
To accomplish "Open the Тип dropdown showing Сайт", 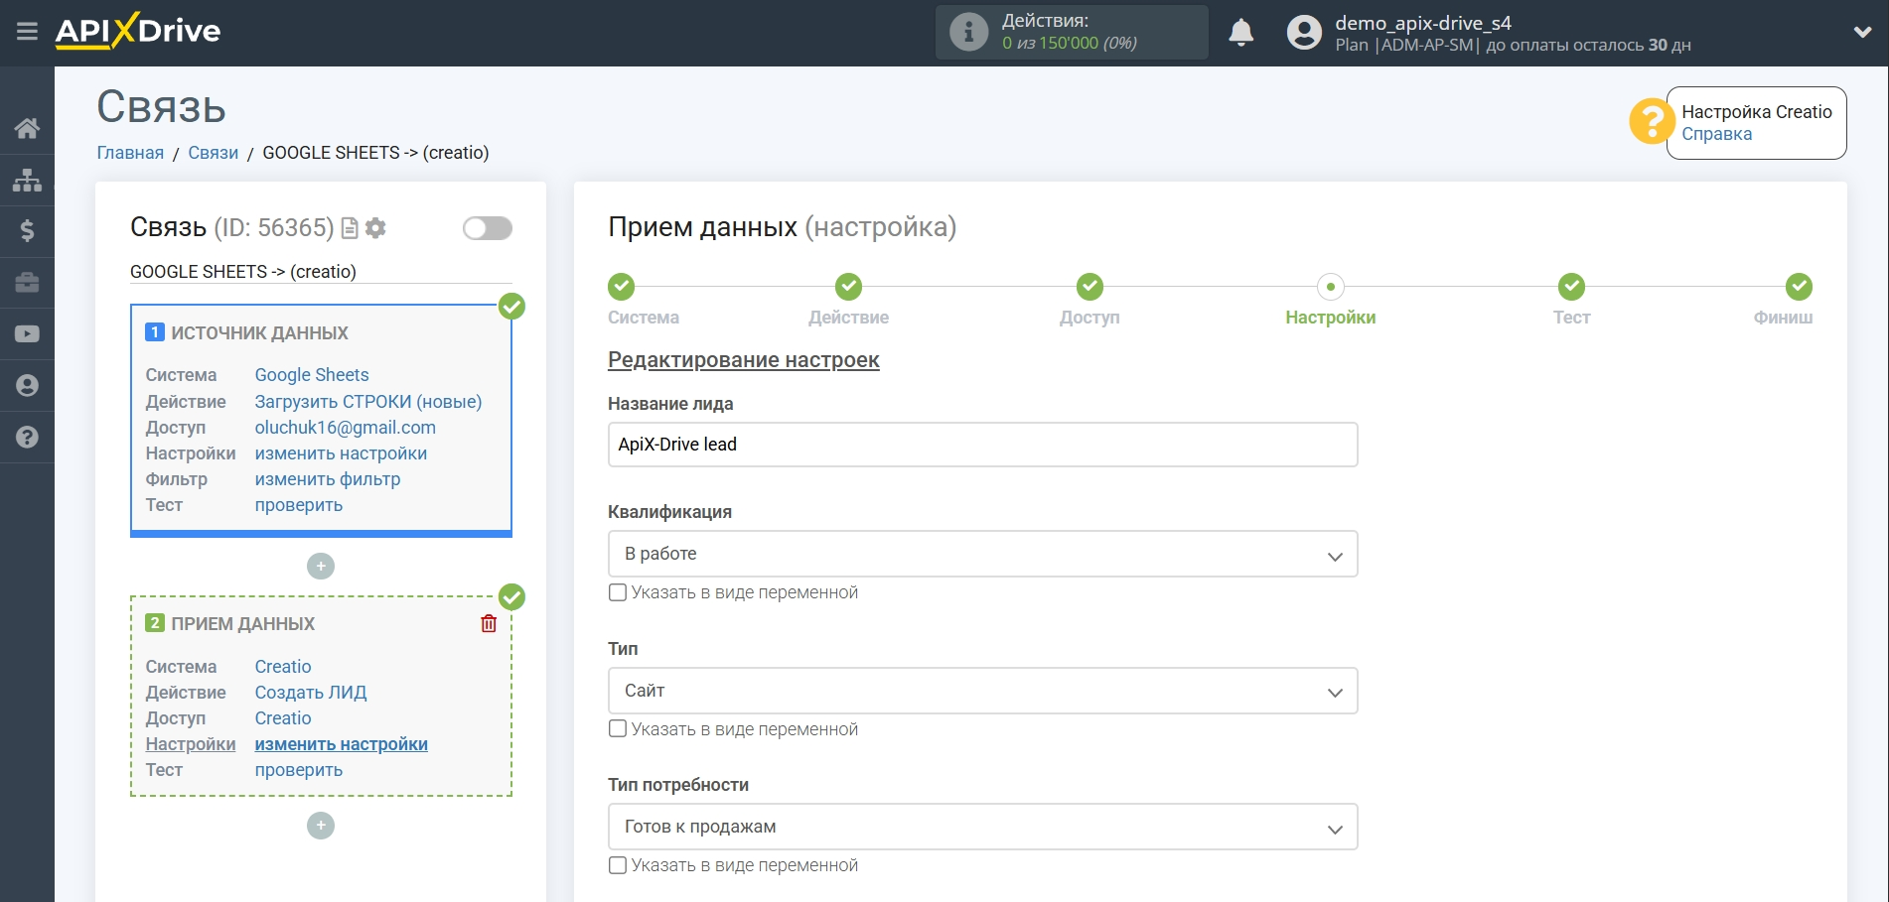I will pyautogui.click(x=981, y=691).
